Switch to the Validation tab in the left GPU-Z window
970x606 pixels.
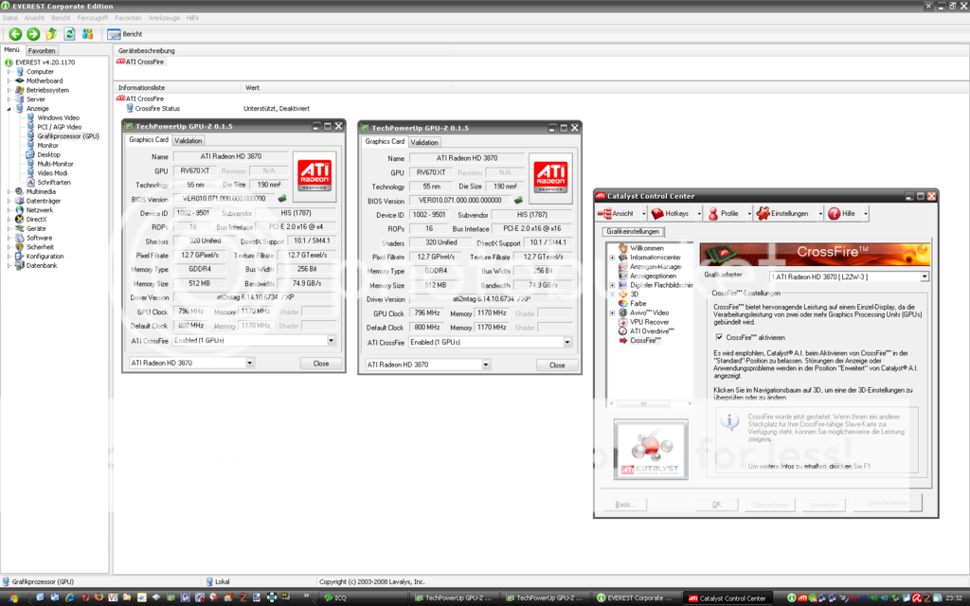click(x=189, y=140)
